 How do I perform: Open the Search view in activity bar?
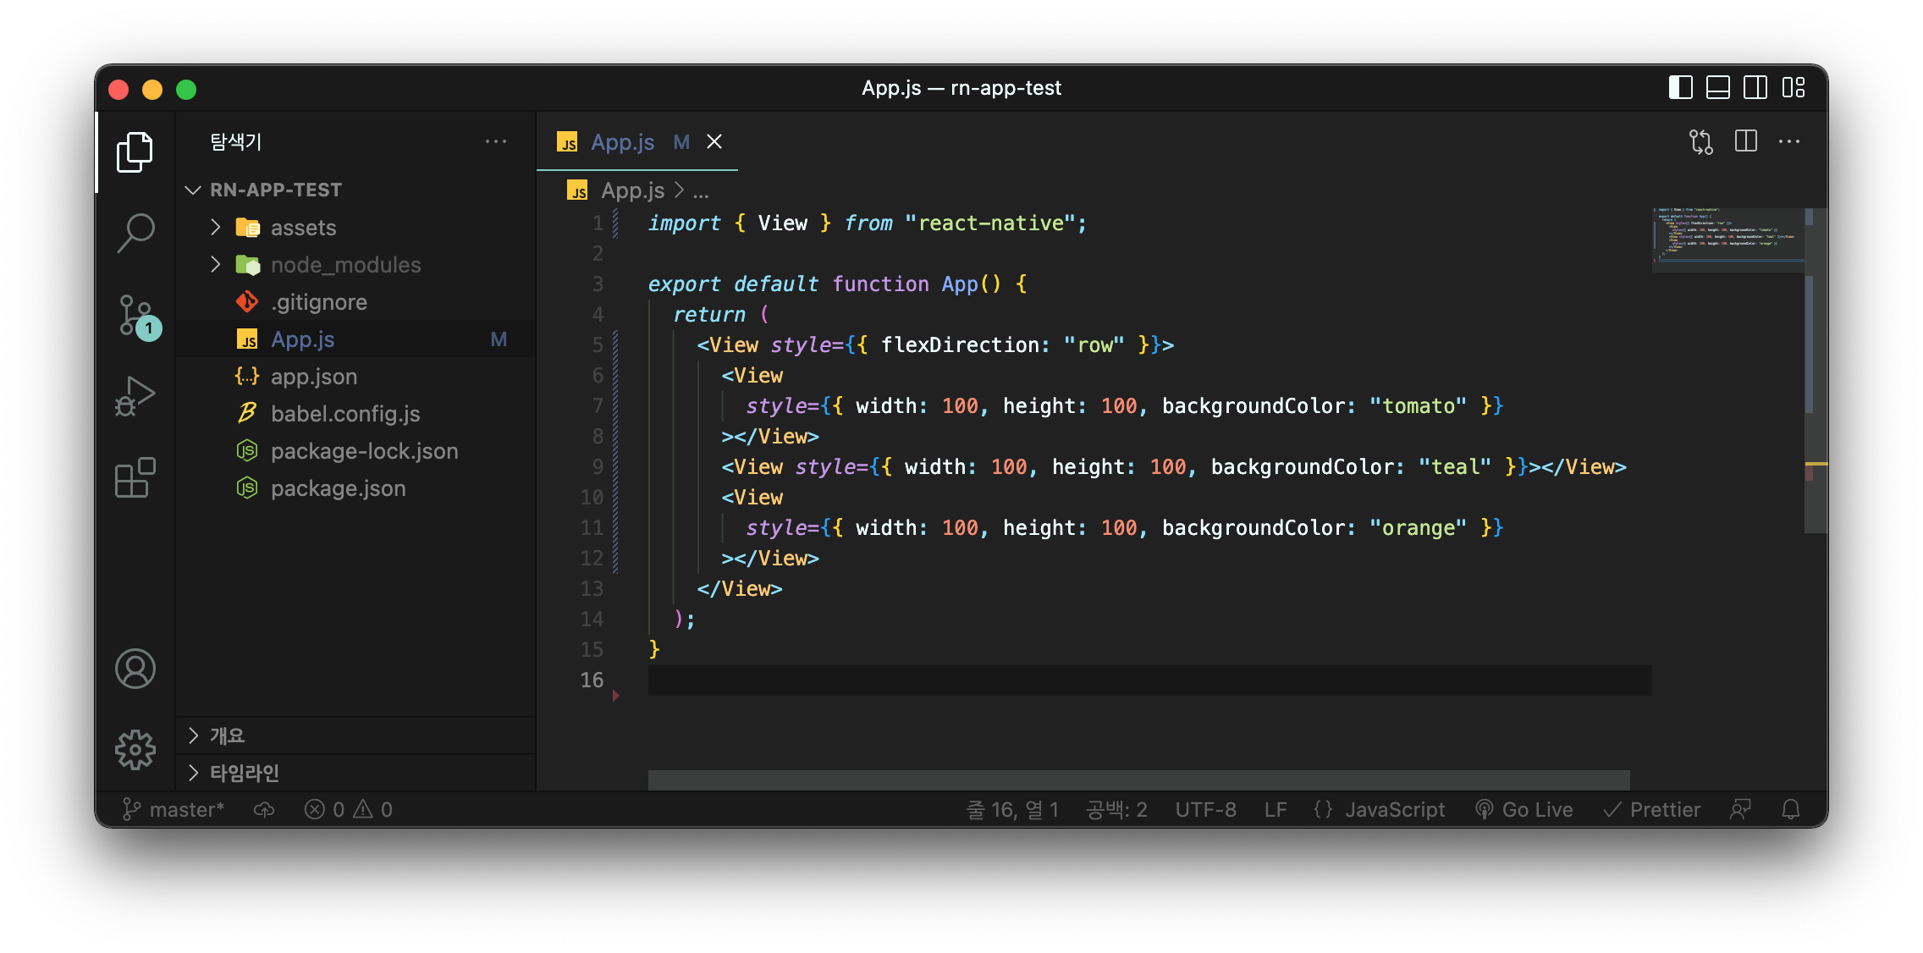(x=135, y=232)
